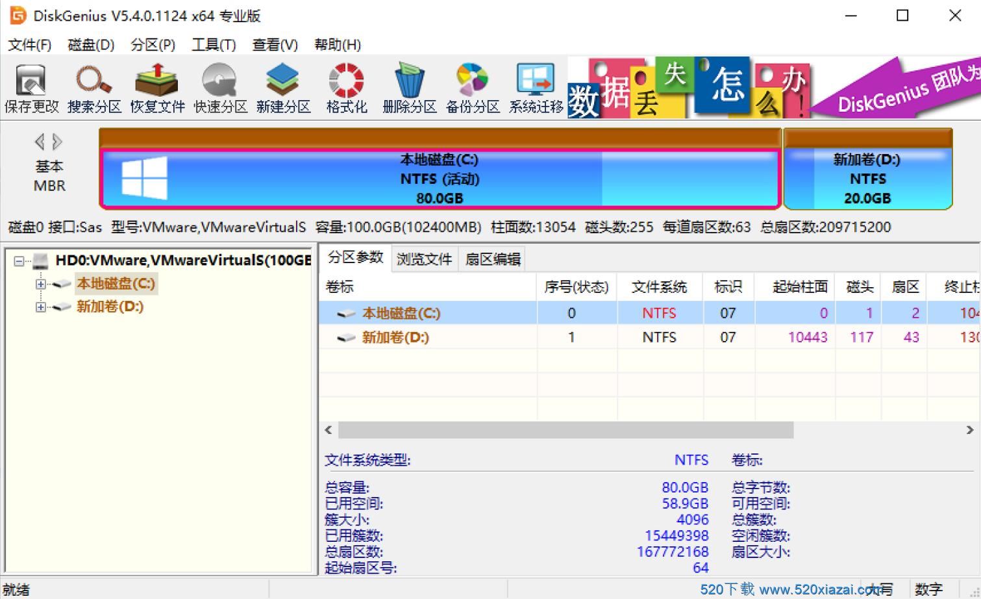Click the 新建分区 new partition icon
Screen dimensions: 981x599
coord(283,88)
